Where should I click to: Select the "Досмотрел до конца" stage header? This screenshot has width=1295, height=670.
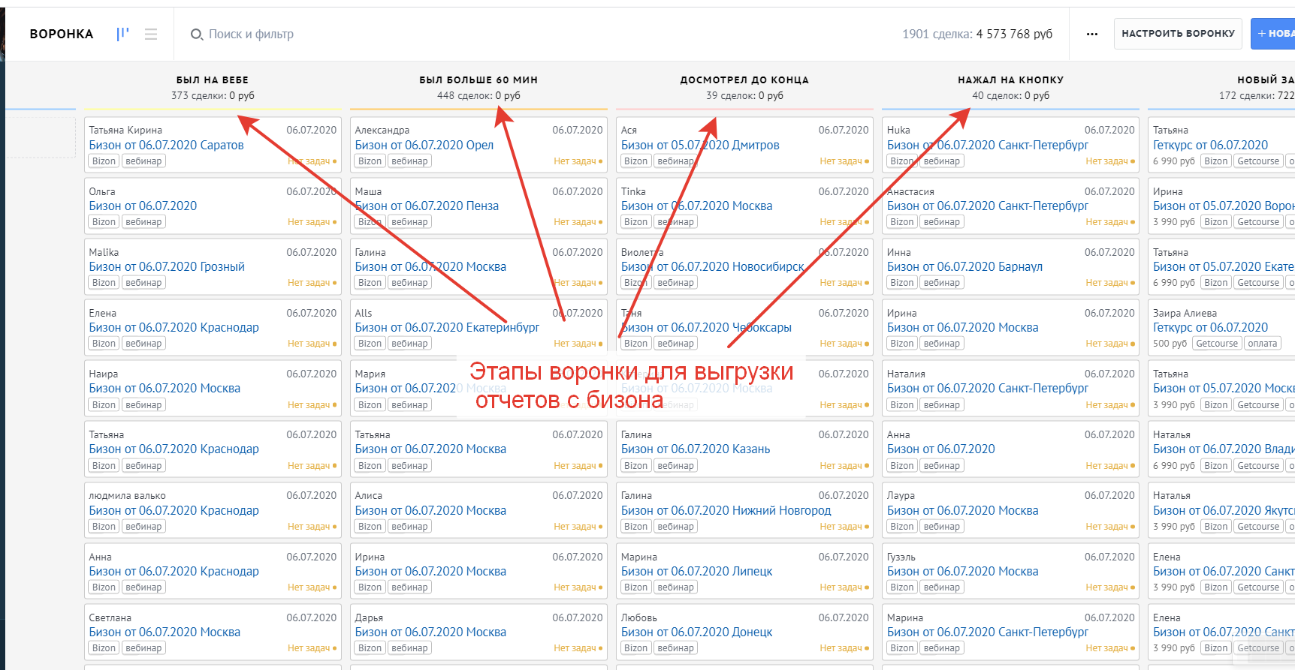point(744,80)
